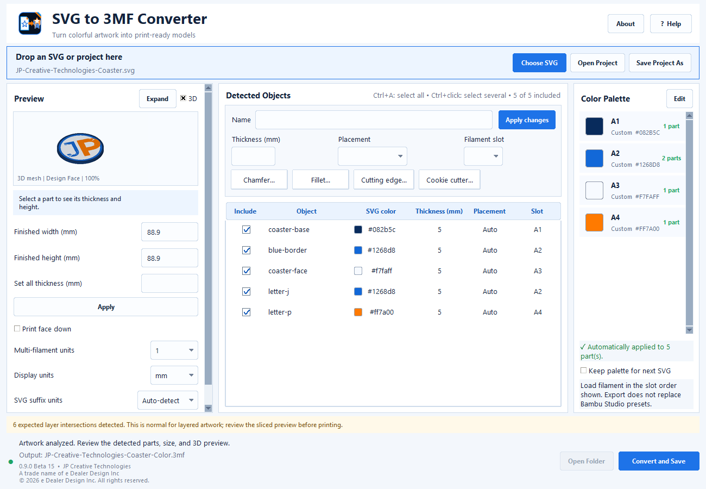The width and height of the screenshot is (706, 489).
Task: Click the coaster-face SVG color swatch
Action: pos(358,271)
